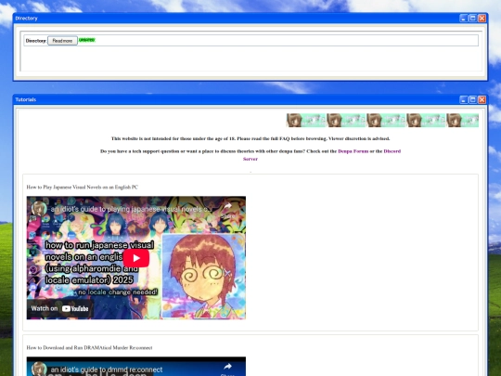Viewport: 501px width, 376px height.
Task: Click Share on the visual novels video
Action: (227, 210)
